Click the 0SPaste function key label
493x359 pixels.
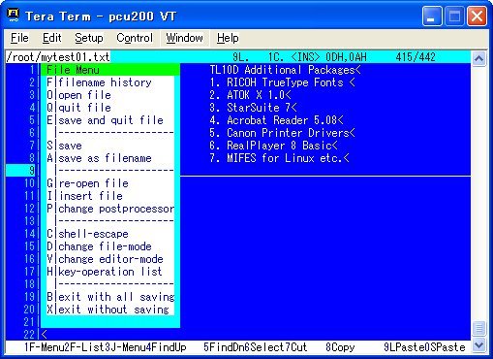(x=445, y=347)
